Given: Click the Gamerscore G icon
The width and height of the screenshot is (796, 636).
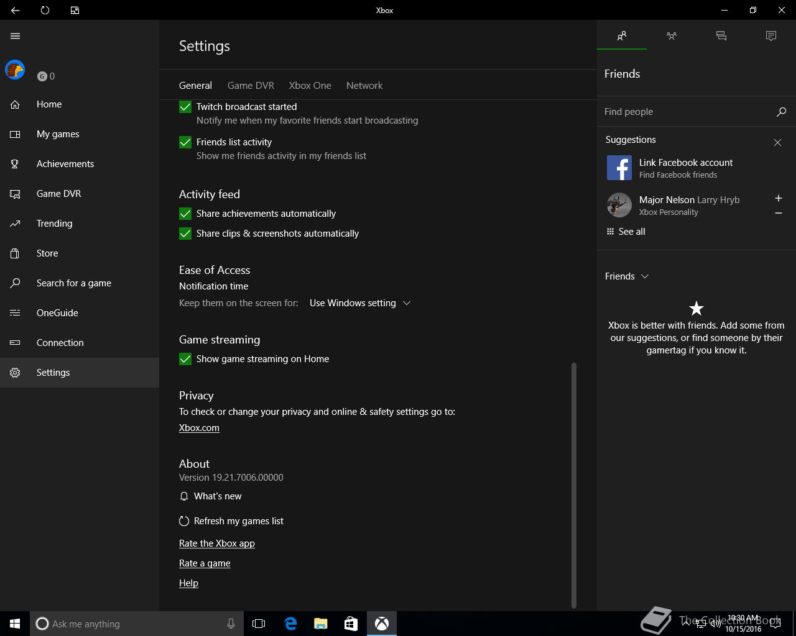Looking at the screenshot, I should click(42, 76).
